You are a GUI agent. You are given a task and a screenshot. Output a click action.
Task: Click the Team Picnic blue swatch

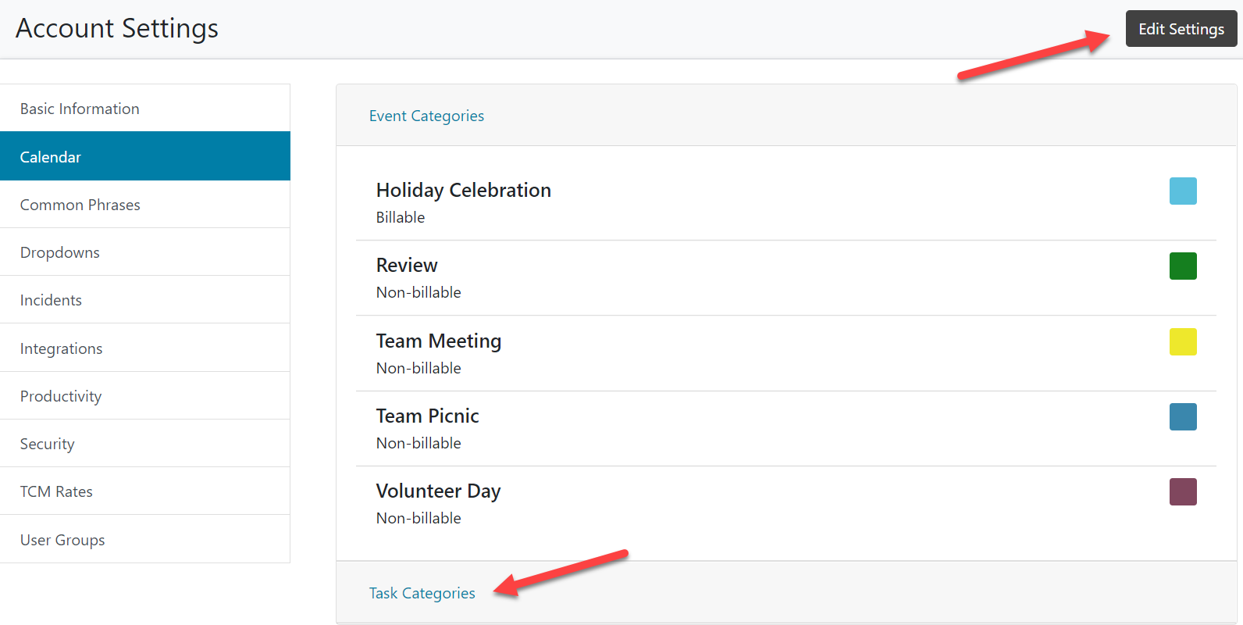coord(1183,416)
